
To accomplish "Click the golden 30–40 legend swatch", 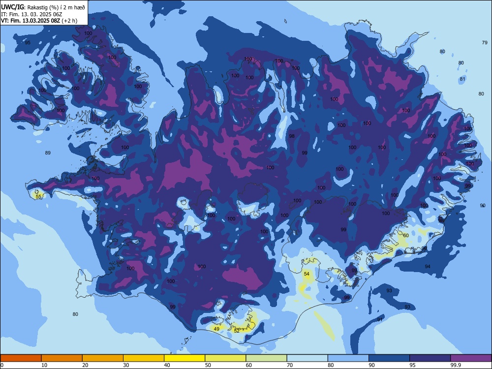I will click(x=144, y=358).
